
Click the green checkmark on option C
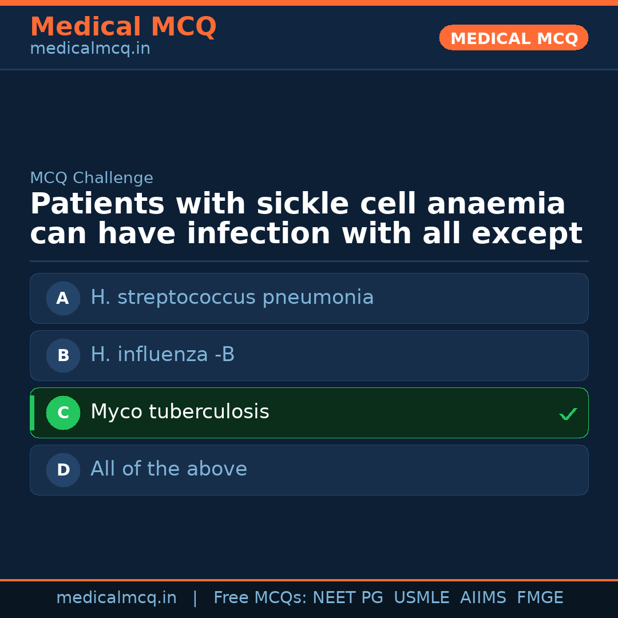(x=568, y=414)
